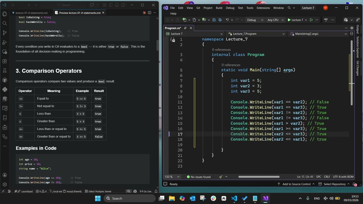Image resolution: width=363 pixels, height=204 pixels.
Task: Toggle pin on the Program.cs tab
Action: point(185,28)
